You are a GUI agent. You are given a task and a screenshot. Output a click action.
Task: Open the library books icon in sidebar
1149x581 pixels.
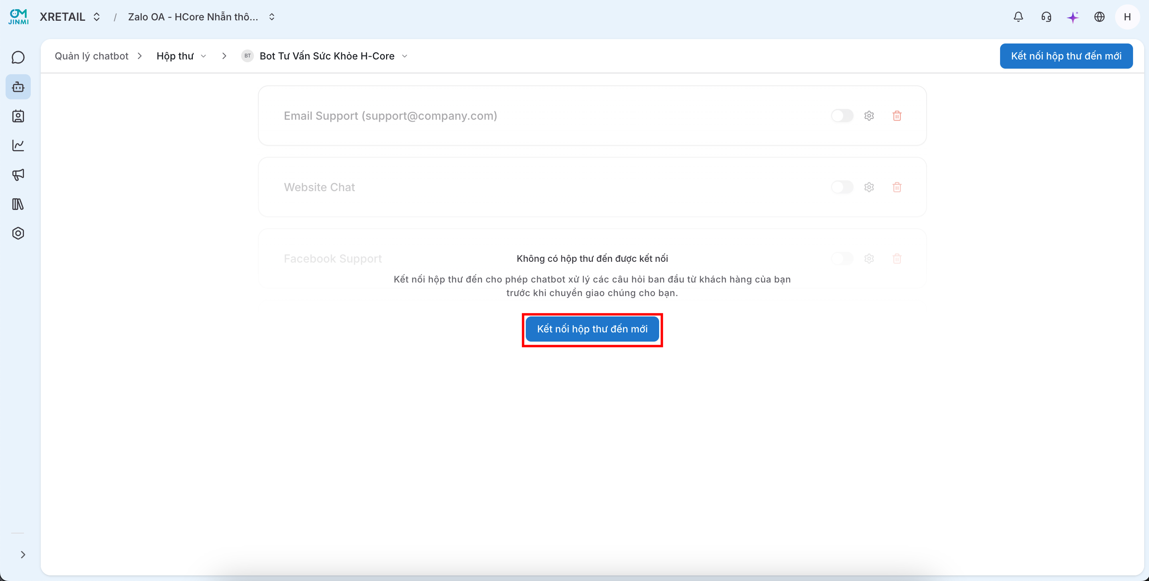18,204
